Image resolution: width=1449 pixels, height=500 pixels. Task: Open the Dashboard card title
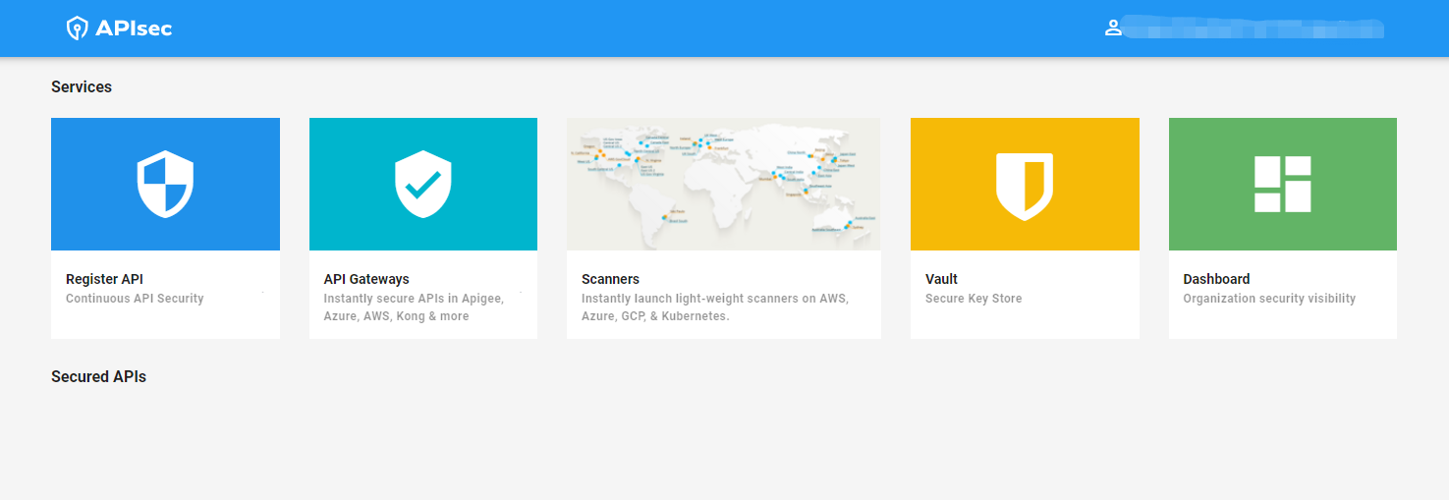1216,279
